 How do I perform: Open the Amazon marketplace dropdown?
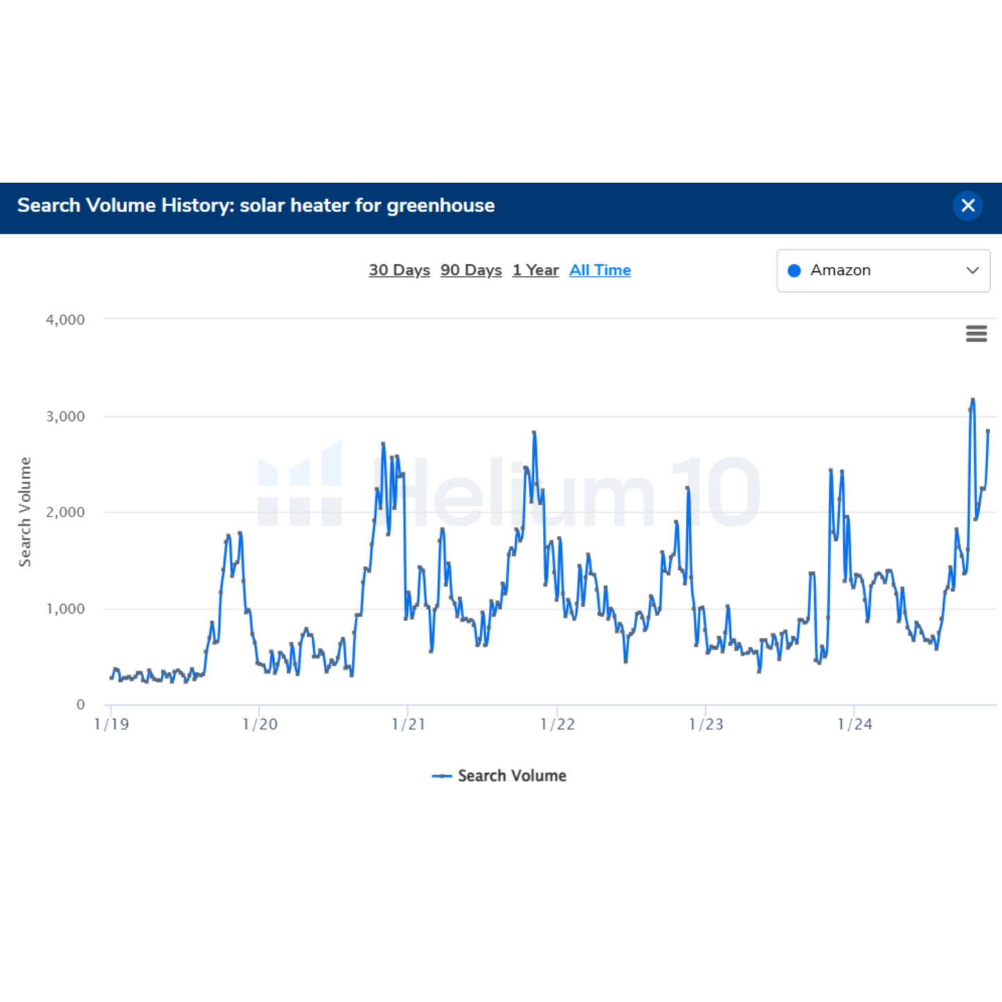pos(883,270)
